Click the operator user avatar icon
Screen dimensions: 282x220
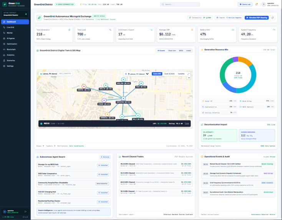click(264, 5)
